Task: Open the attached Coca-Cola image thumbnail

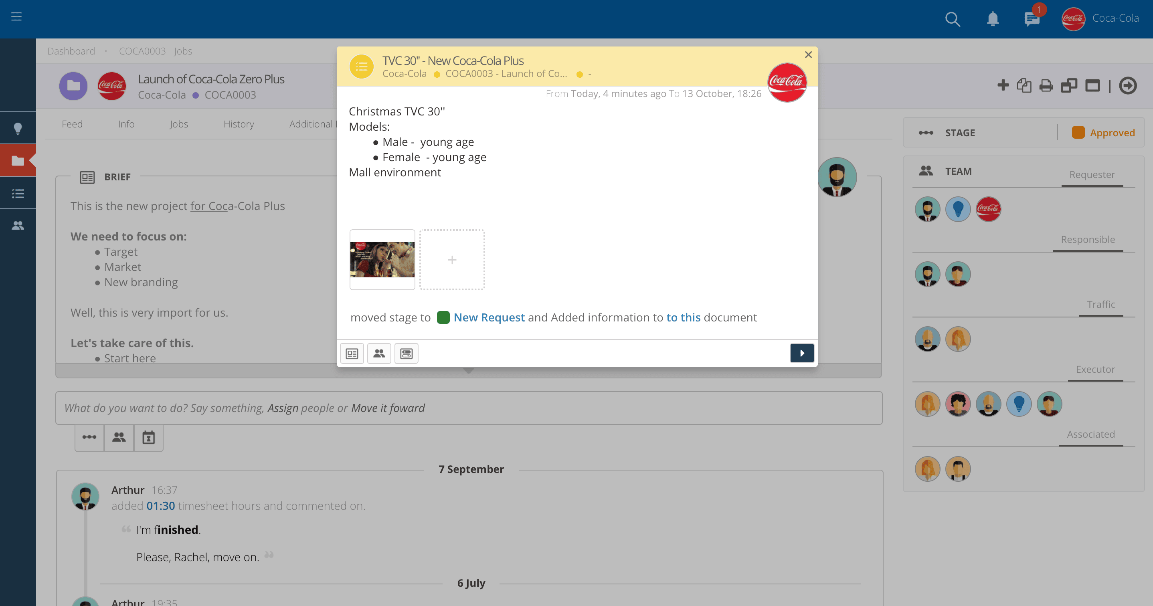Action: [382, 260]
